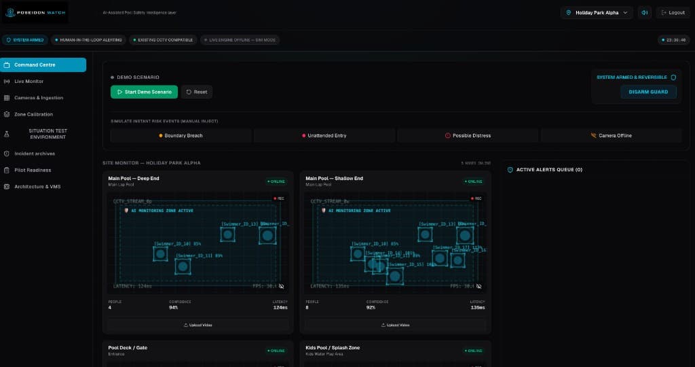Screen dimensions: 695x367
Task: Open Zone Calibration section
Action: [x=43, y=114]
